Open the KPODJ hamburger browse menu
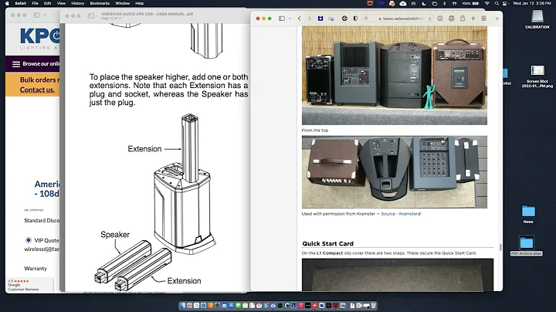The width and height of the screenshot is (556, 312). (x=16, y=64)
